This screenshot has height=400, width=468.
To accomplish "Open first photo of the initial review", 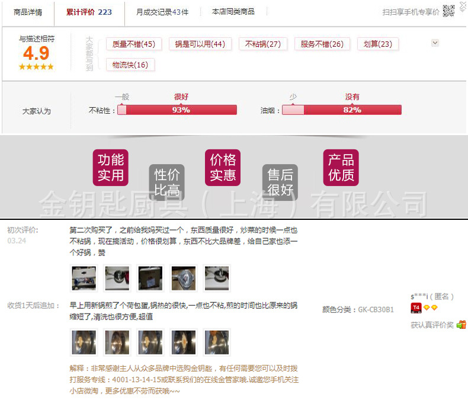I will coord(84,278).
